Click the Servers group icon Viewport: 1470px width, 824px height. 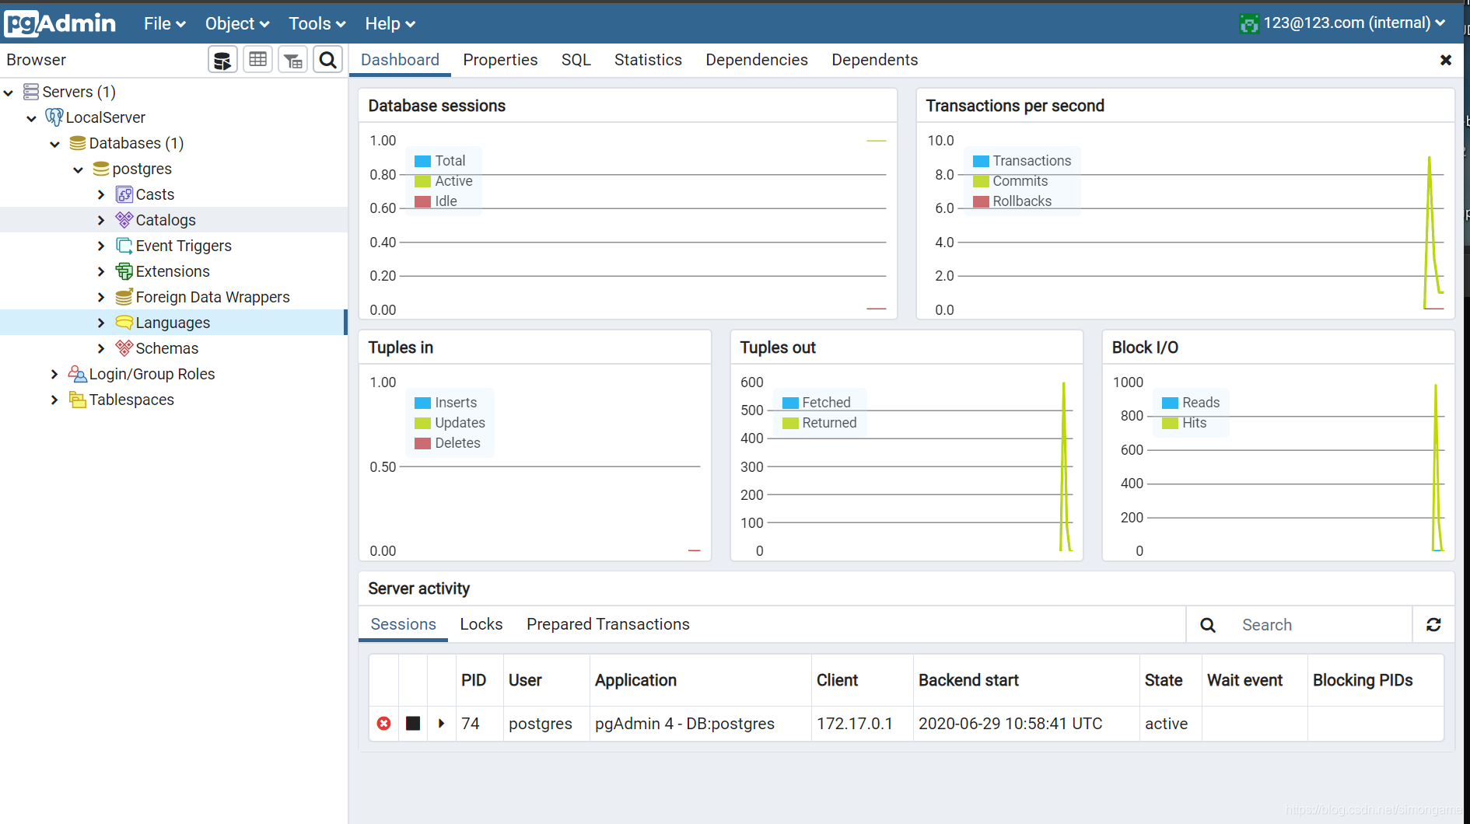[31, 92]
